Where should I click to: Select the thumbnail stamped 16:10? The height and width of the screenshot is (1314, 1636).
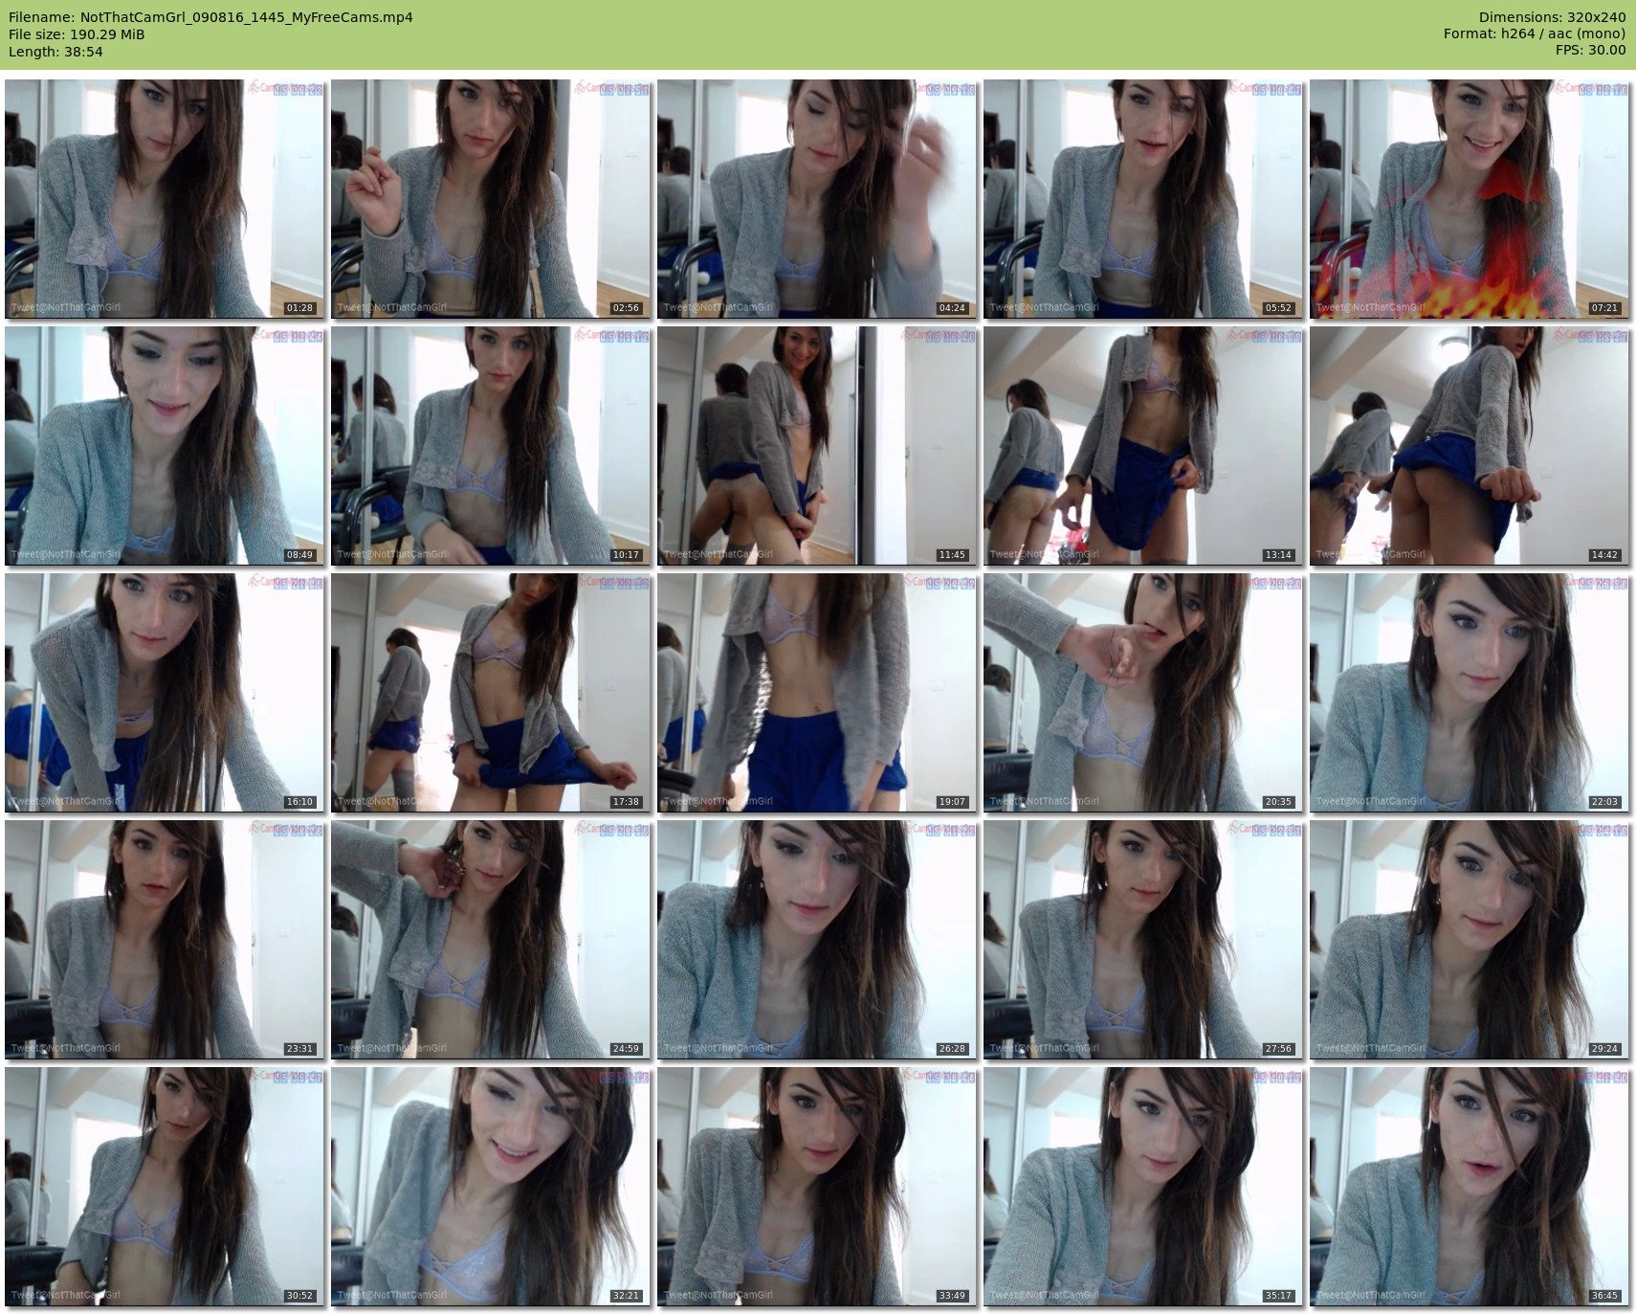[x=165, y=693]
